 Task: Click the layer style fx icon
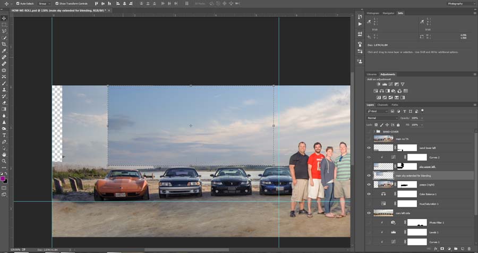click(x=436, y=249)
